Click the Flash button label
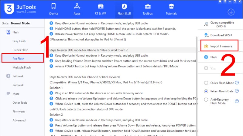 (214, 57)
